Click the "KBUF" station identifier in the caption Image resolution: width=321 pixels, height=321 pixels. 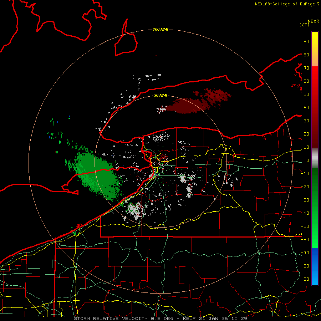click(189, 319)
